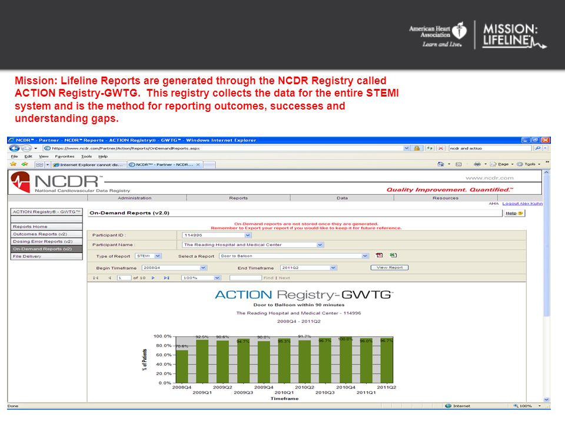Image resolution: width=565 pixels, height=424 pixels.
Task: Click the security lock icon in address bar
Action: pos(417,148)
